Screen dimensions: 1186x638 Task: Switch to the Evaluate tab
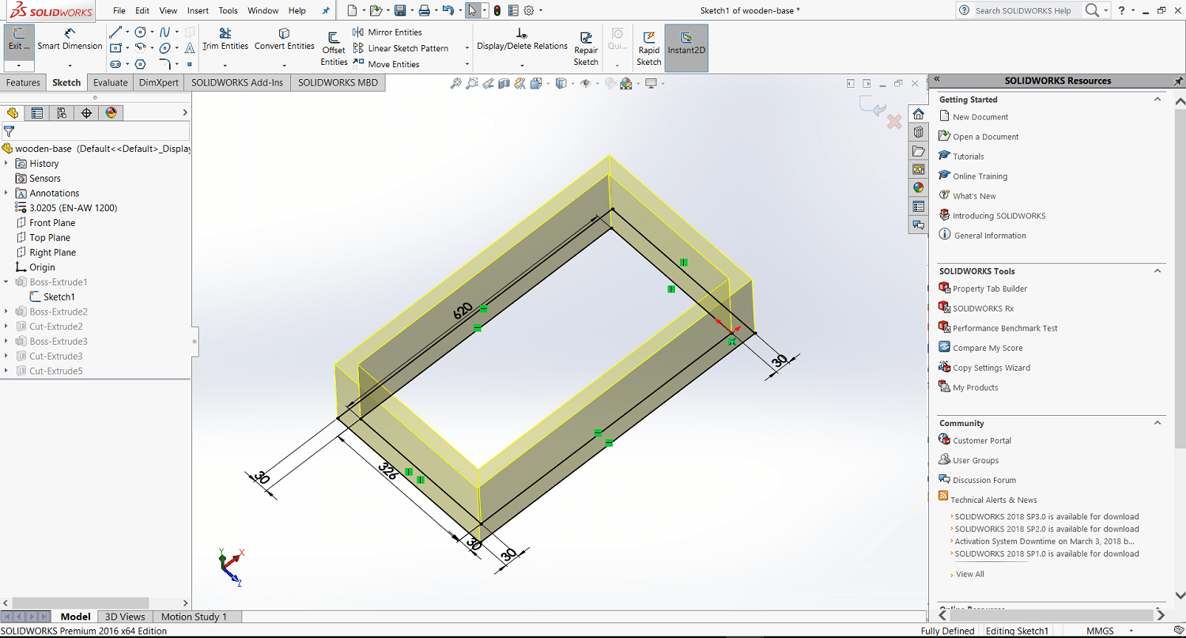(x=110, y=82)
